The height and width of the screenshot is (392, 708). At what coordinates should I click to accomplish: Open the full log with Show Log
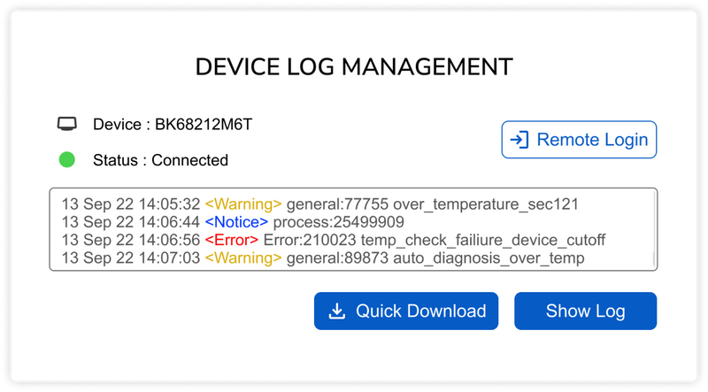pos(585,311)
